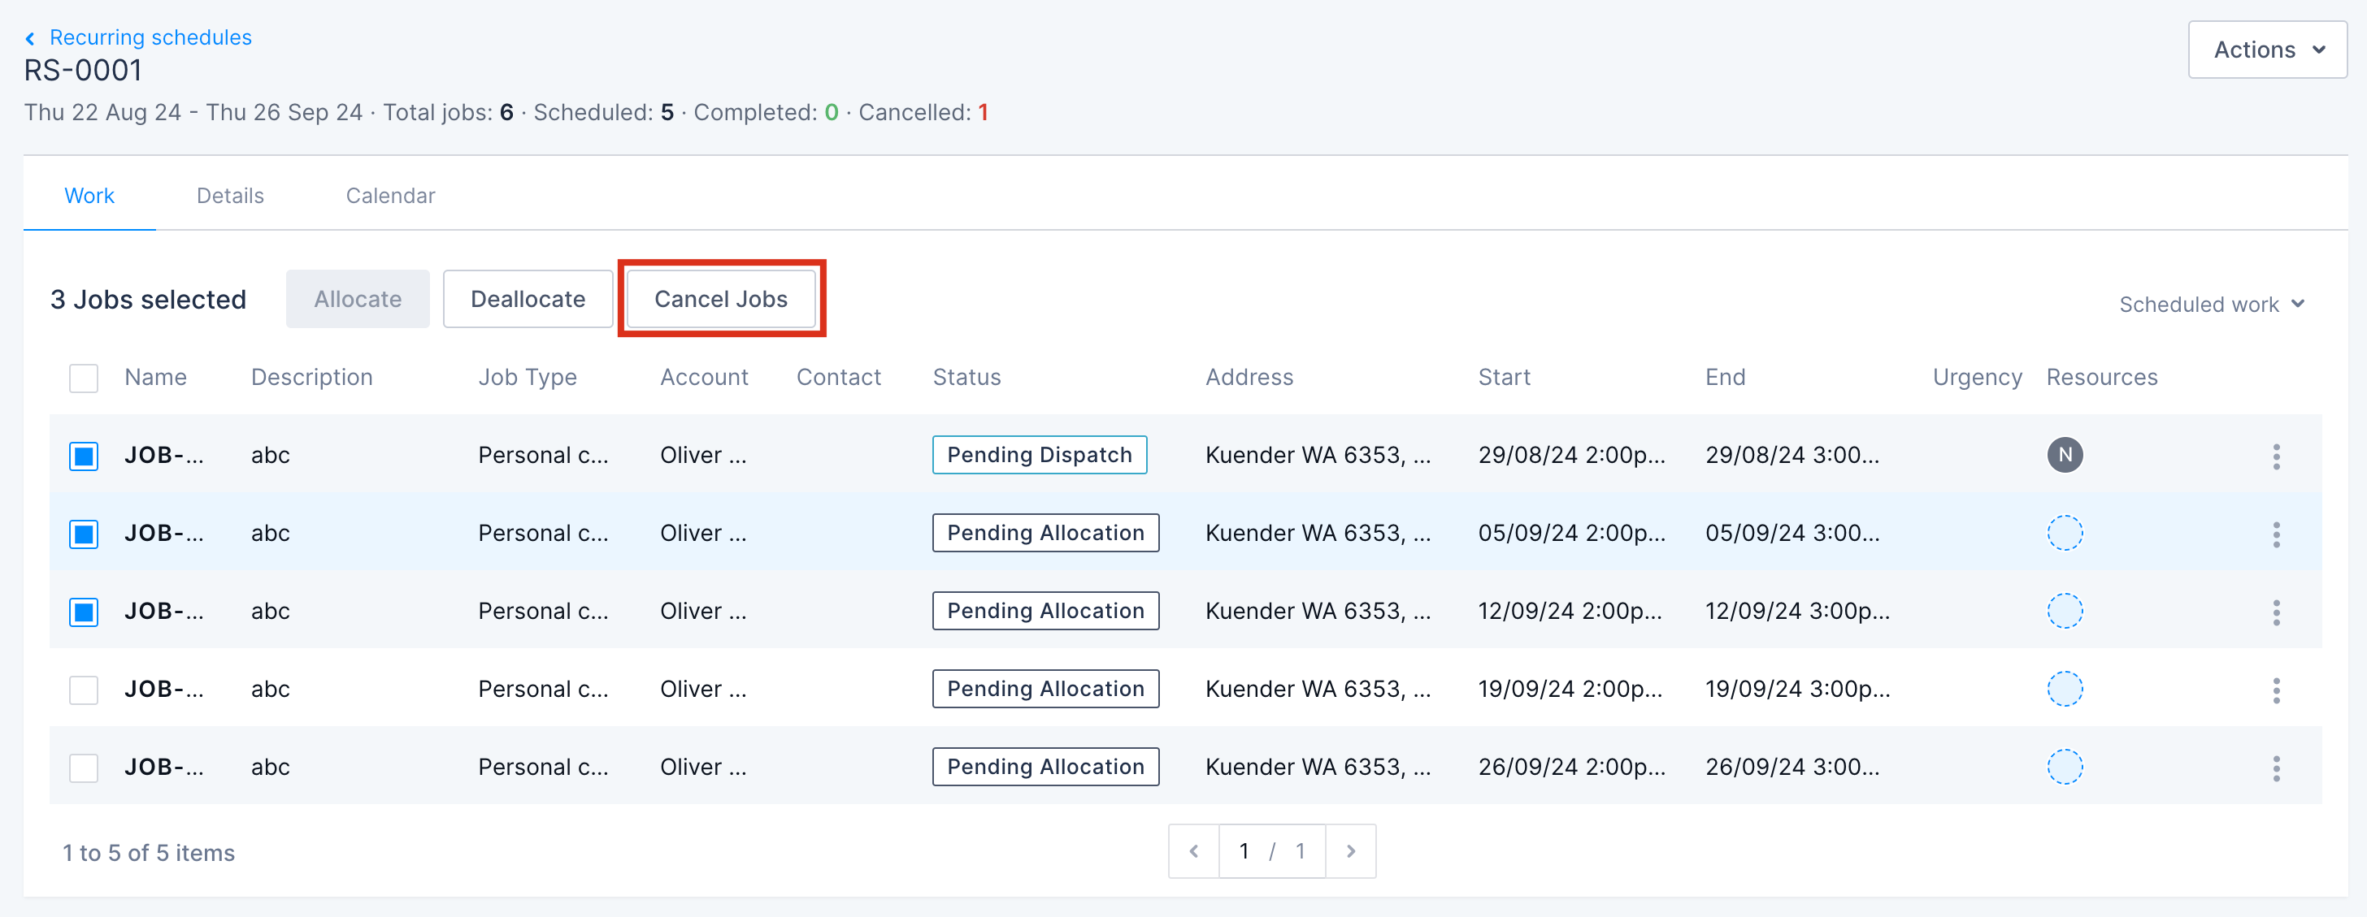Click the Deallocate button

tap(528, 299)
